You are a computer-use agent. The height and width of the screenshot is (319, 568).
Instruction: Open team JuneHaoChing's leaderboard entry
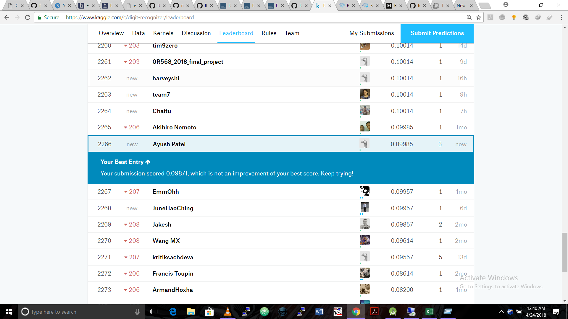tap(173, 208)
